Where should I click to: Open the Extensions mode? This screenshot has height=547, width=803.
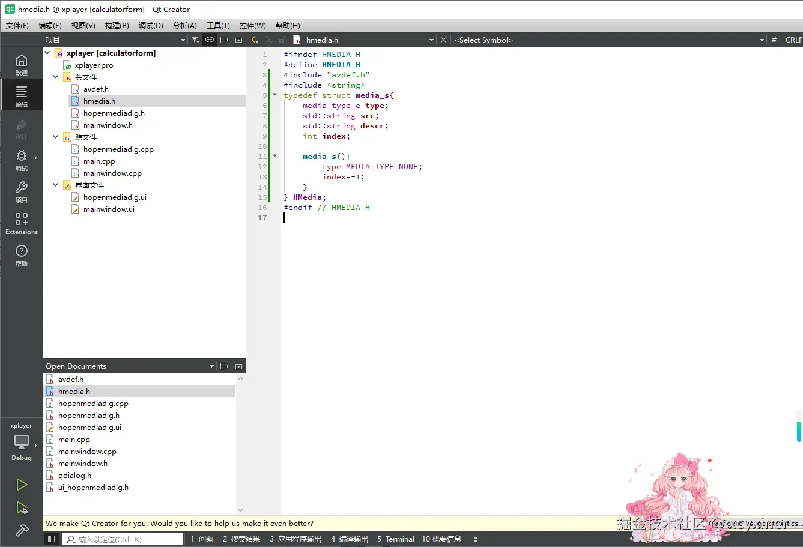click(22, 223)
